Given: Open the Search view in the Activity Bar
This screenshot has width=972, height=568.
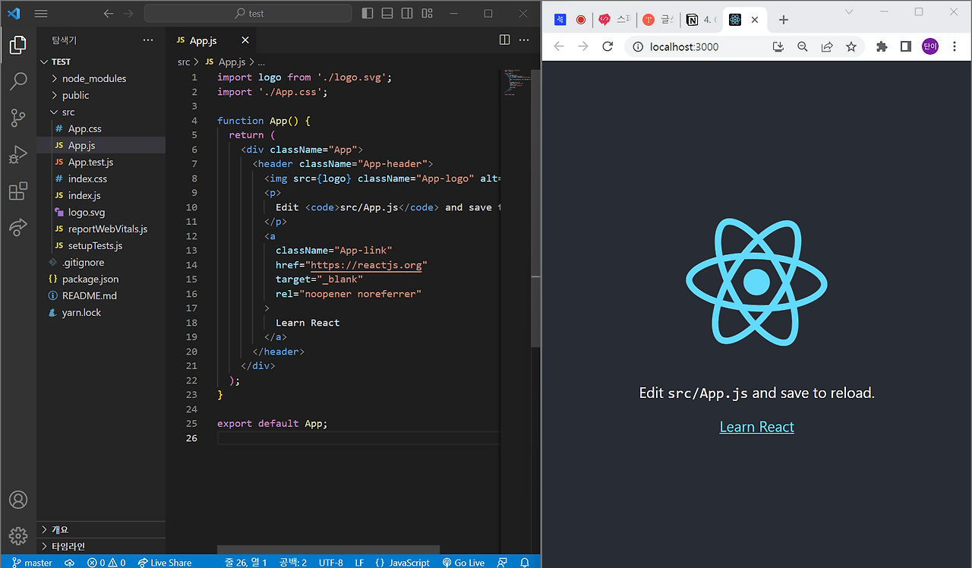Looking at the screenshot, I should pos(18,81).
